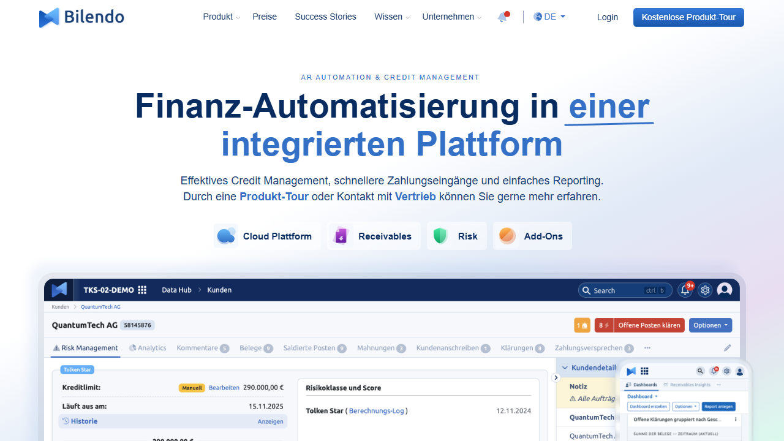784x441 pixels.
Task: Switch to the Kundenanschreiben tab
Action: [x=453, y=348]
